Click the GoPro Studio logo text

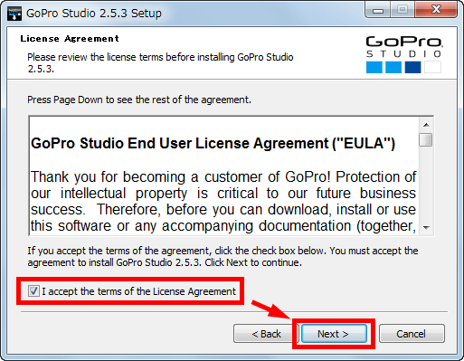pyautogui.click(x=404, y=47)
